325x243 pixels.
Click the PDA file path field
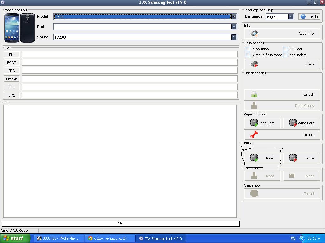pos(129,71)
